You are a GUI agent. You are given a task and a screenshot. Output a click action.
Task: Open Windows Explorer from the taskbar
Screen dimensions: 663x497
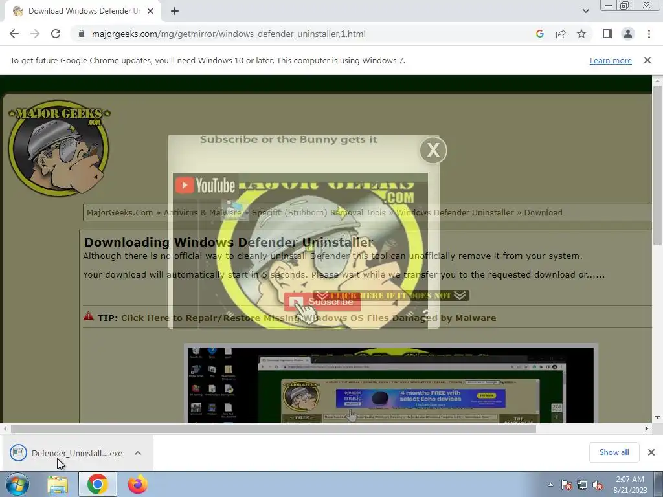pyautogui.click(x=58, y=484)
